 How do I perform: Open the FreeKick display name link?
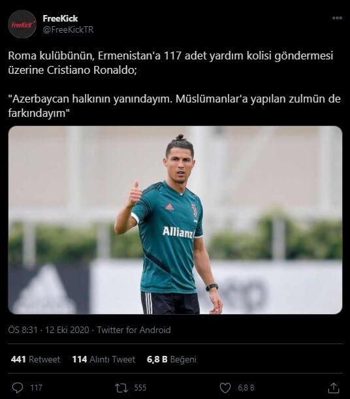tap(60, 18)
